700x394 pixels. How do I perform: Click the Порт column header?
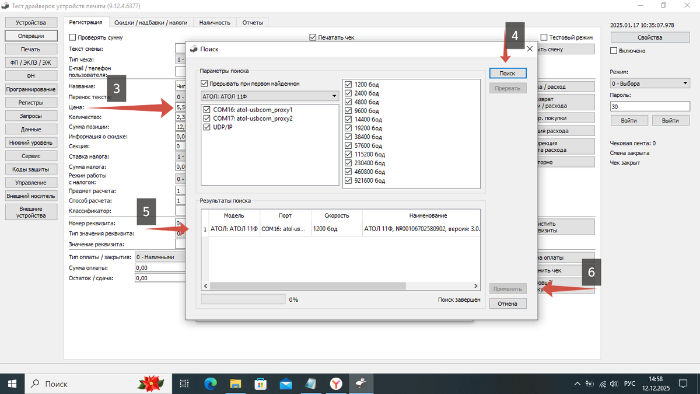pos(285,216)
